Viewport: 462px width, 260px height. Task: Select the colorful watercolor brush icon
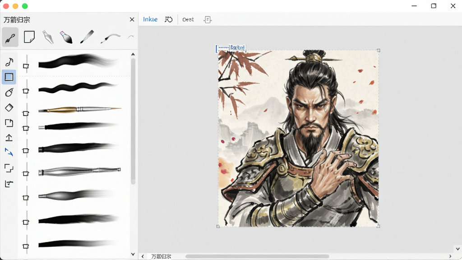pyautogui.click(x=66, y=37)
